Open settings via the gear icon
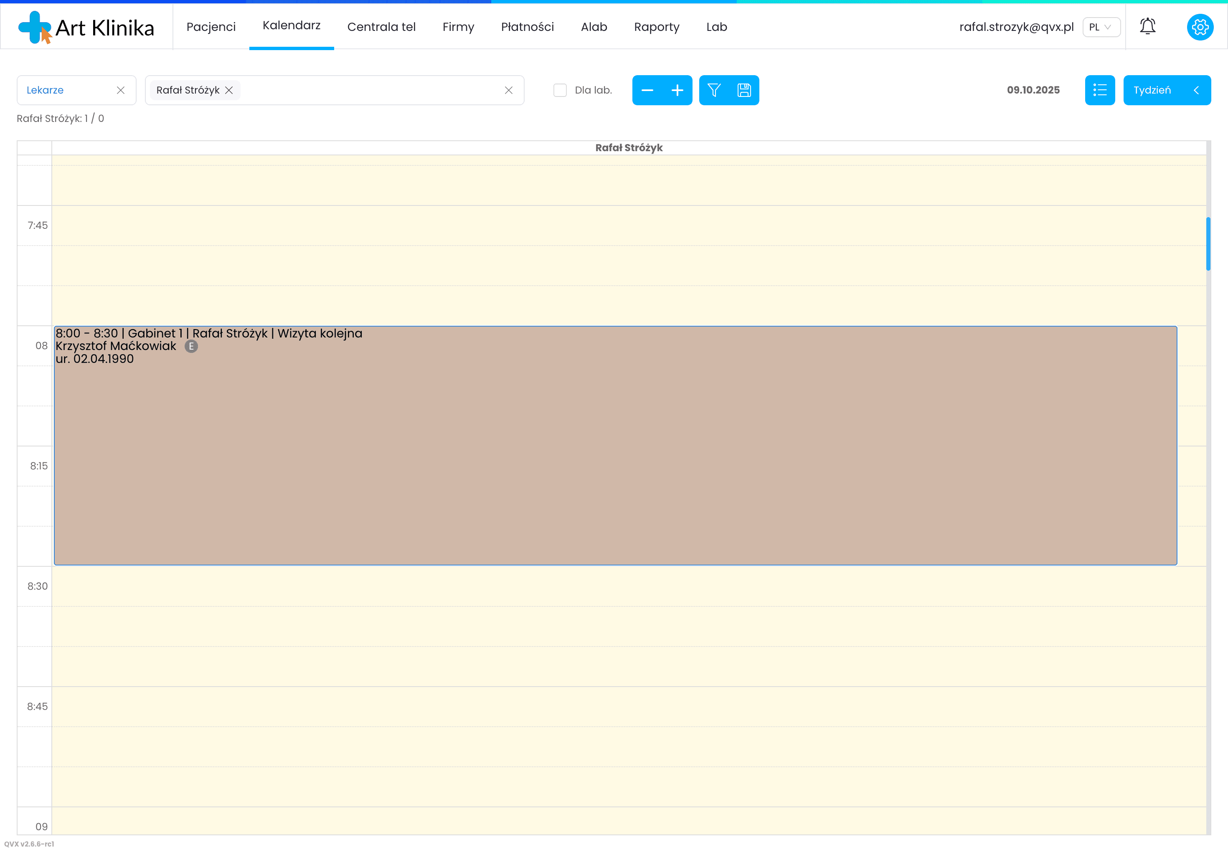Viewport: 1228px width, 852px height. (x=1200, y=27)
